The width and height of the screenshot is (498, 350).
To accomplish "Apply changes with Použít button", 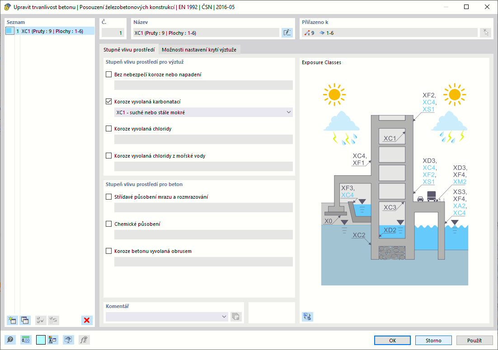I will [475, 340].
